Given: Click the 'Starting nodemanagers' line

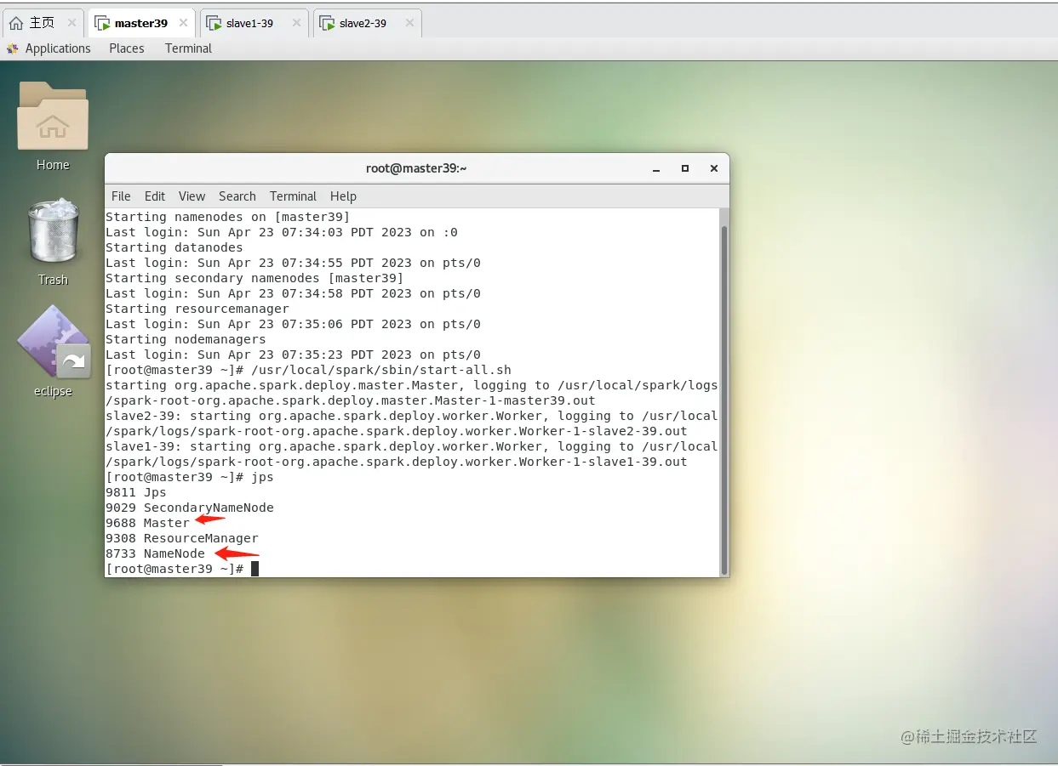Looking at the screenshot, I should [x=186, y=339].
